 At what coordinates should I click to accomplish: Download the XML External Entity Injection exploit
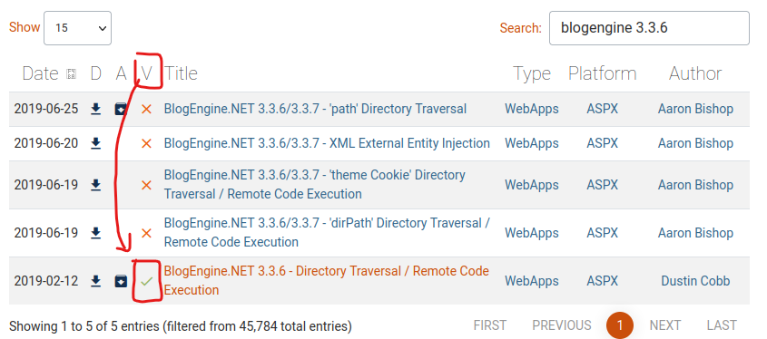click(96, 143)
